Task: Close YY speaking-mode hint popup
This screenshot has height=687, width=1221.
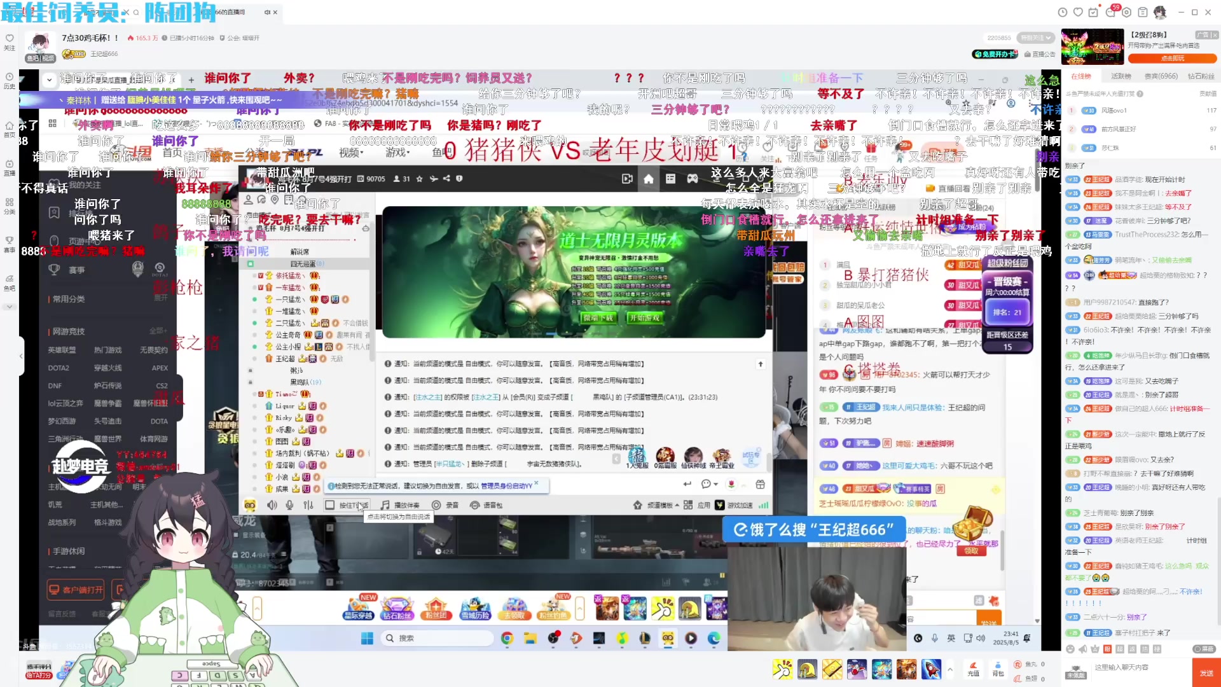Action: pos(537,483)
